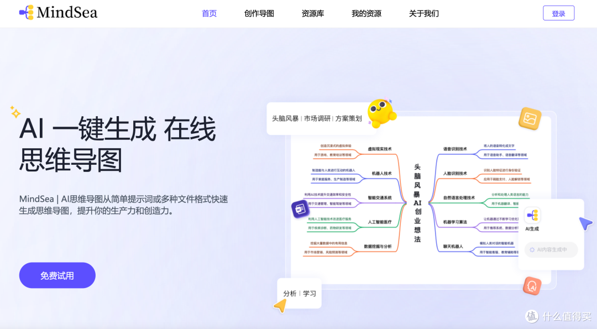Viewport: 597px width, 329px height.
Task: Click the 自然语言处理技术 node
Action: click(x=459, y=197)
